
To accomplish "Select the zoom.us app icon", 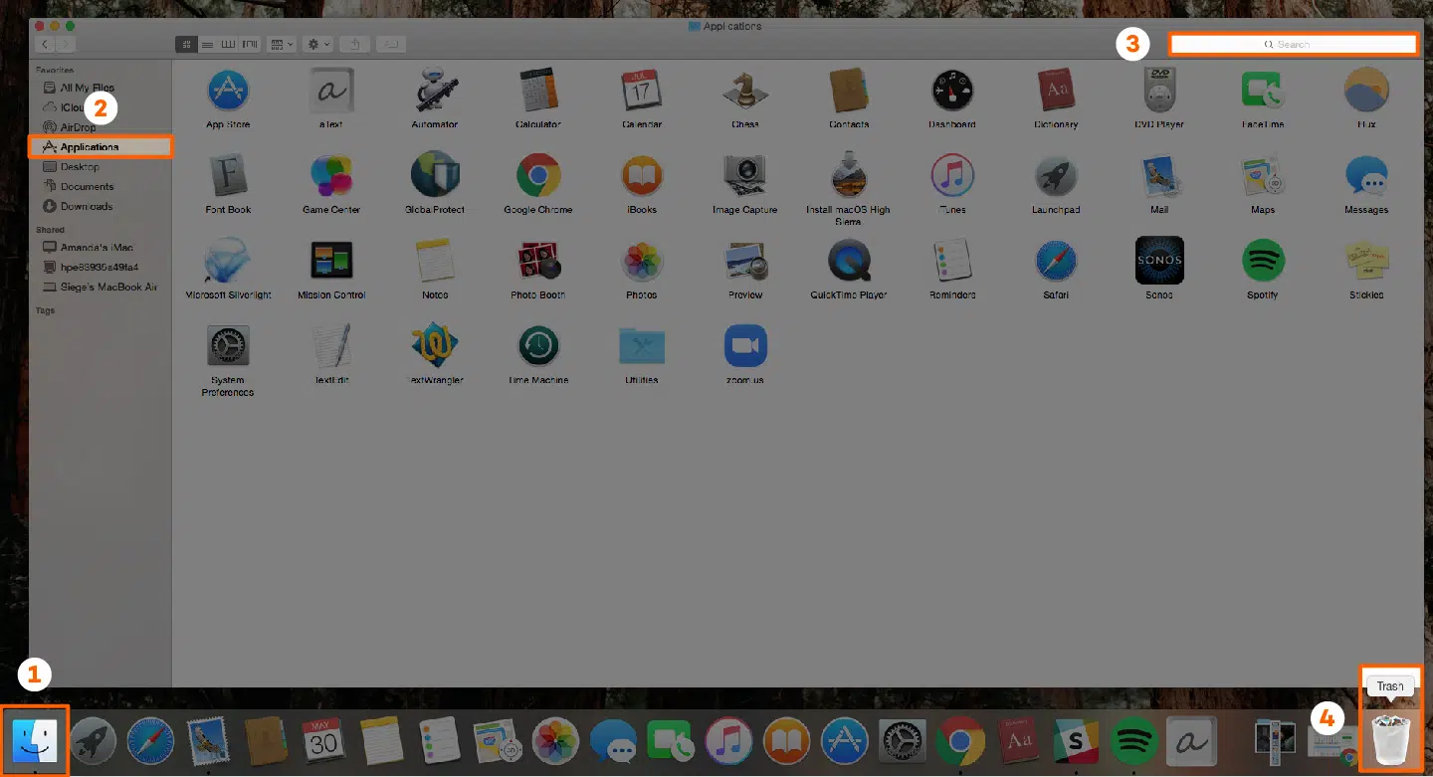I will click(x=745, y=346).
